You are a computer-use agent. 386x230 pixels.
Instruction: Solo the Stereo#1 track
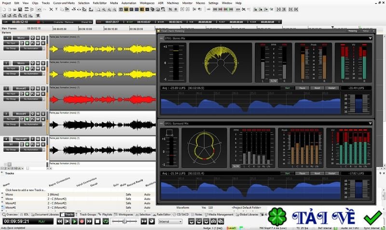coord(43,139)
